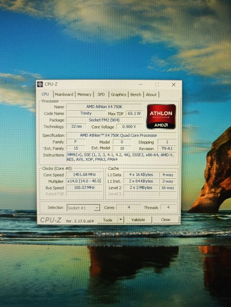
Task: Minimize the CPU-Z window
Action: pyautogui.click(x=141, y=85)
